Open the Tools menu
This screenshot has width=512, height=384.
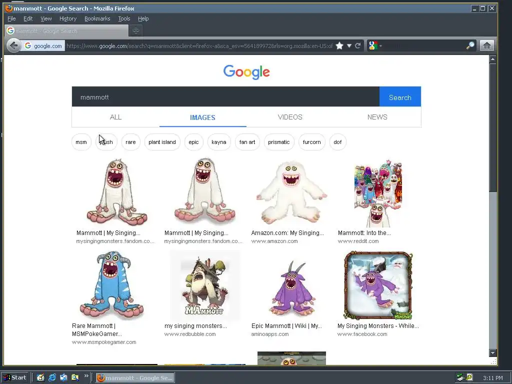pyautogui.click(x=124, y=18)
